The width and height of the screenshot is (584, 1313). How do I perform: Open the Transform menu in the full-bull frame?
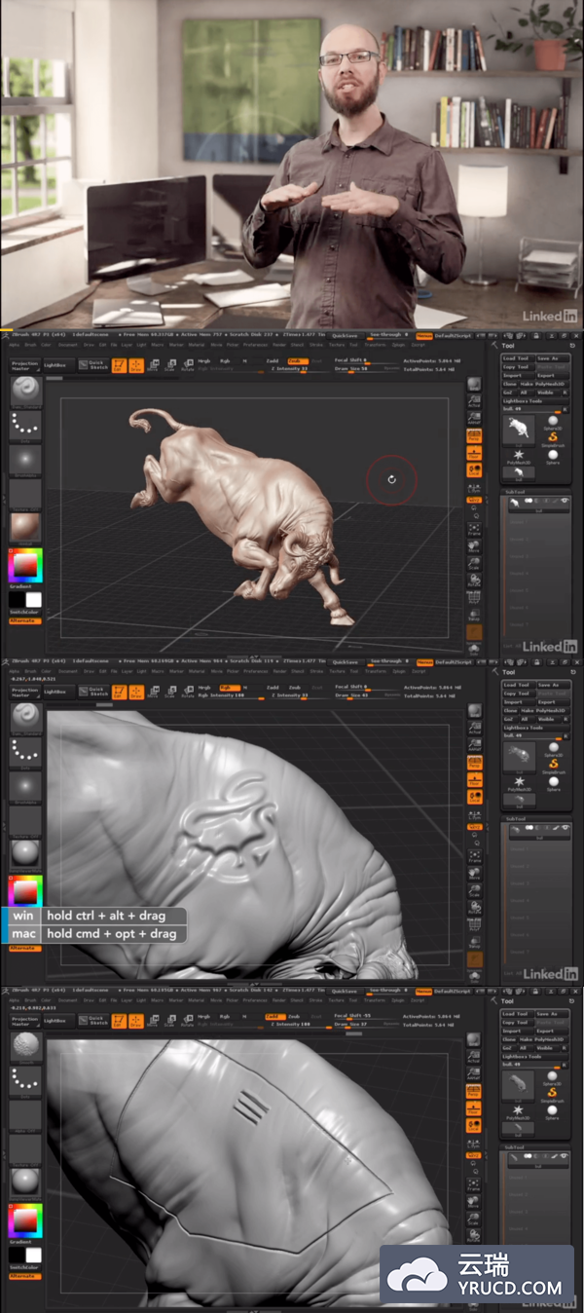pos(375,345)
